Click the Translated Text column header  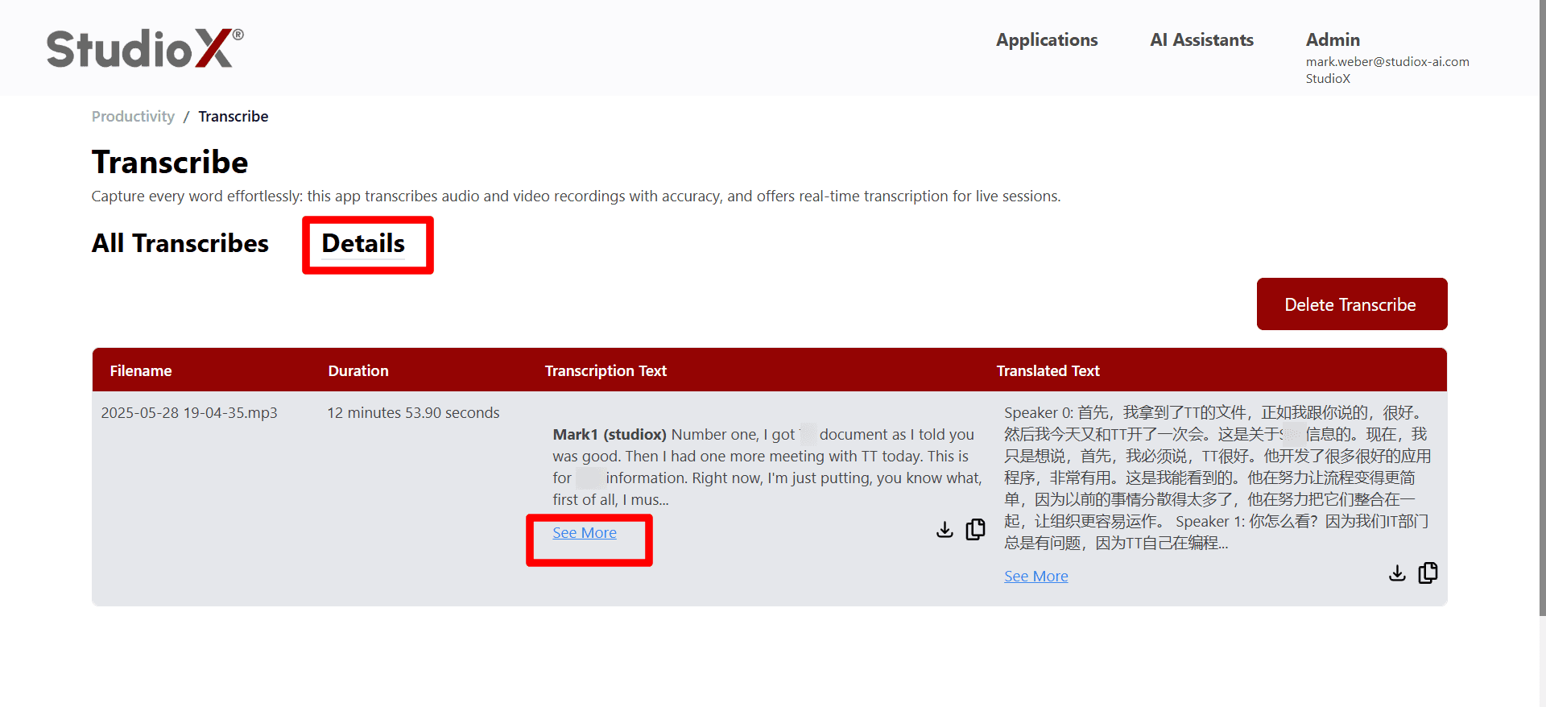1048,370
